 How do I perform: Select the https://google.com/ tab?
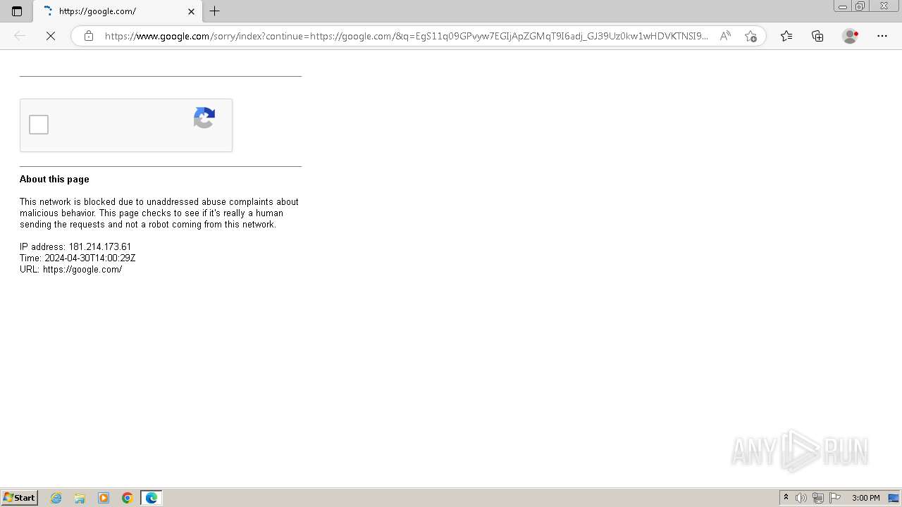coord(117,11)
